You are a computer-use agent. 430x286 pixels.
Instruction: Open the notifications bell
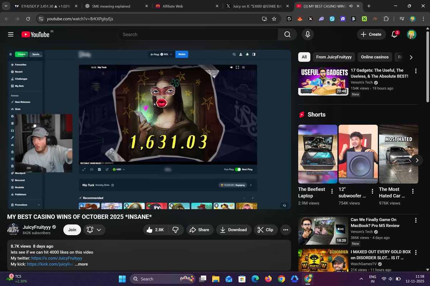click(x=395, y=34)
